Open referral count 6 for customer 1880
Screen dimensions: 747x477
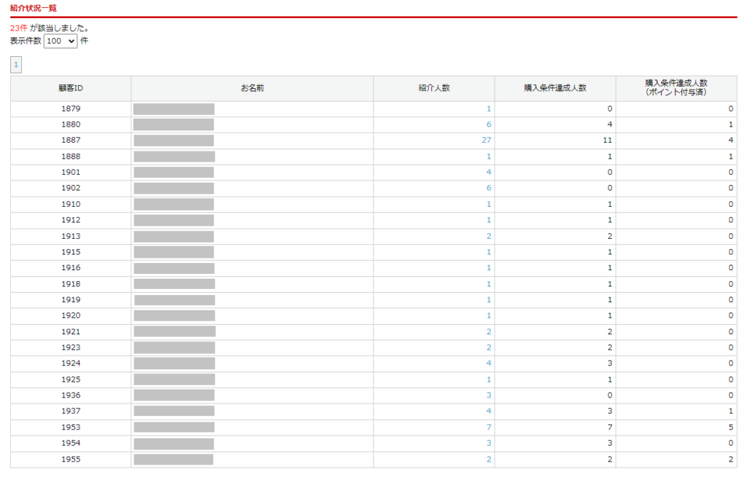tap(488, 125)
